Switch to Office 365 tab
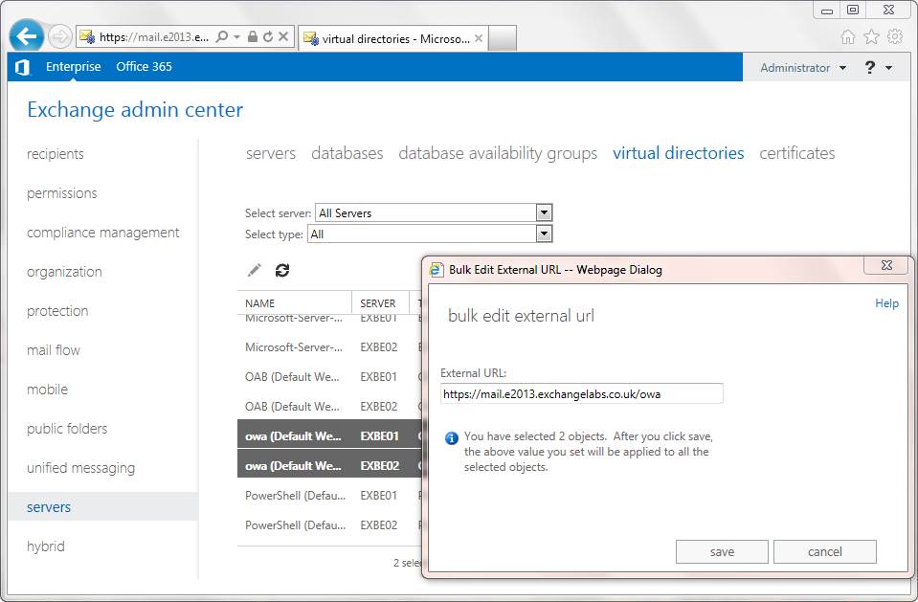Image resolution: width=918 pixels, height=602 pixels. click(x=144, y=67)
